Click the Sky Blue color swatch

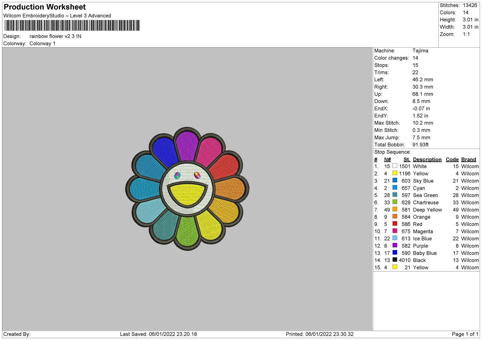(x=395, y=180)
